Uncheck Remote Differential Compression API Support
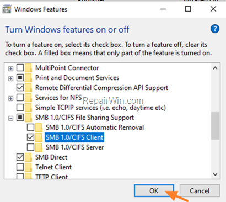 (x=20, y=88)
